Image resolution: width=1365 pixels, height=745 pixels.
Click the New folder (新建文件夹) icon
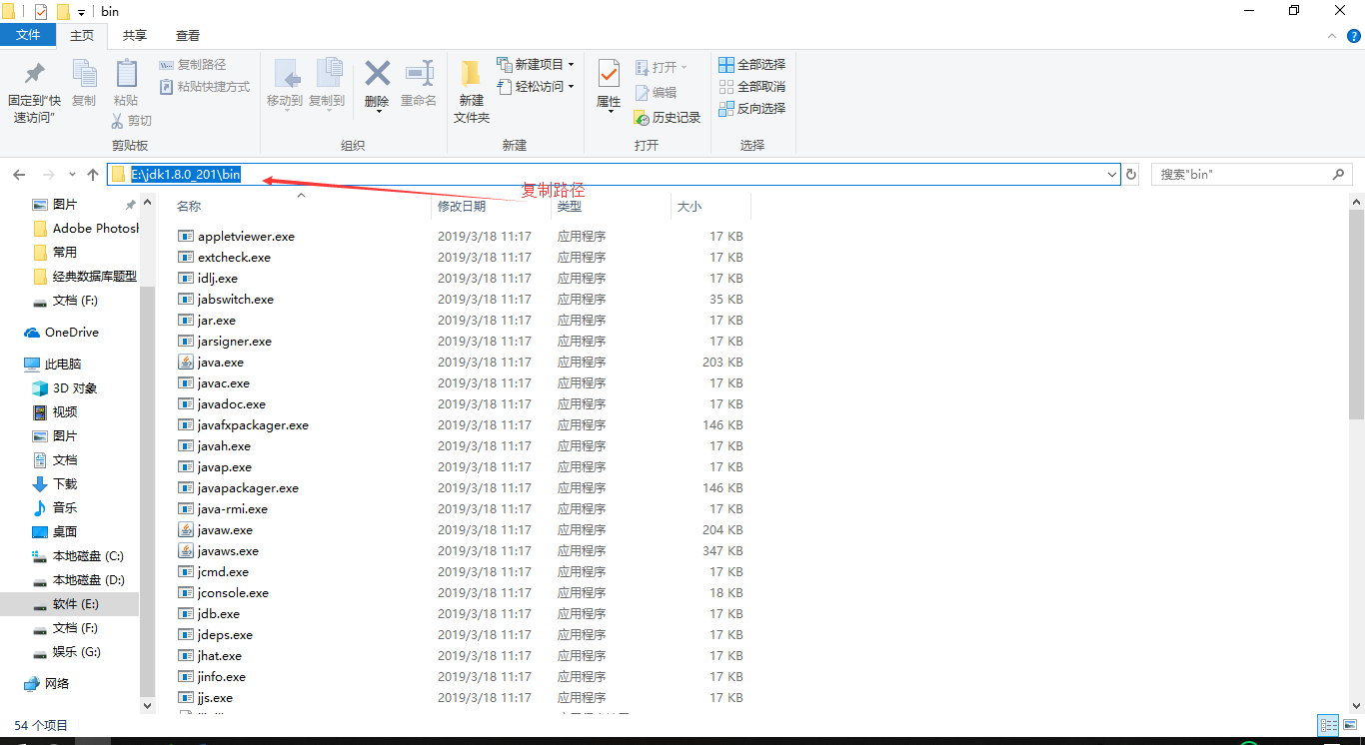(x=472, y=74)
